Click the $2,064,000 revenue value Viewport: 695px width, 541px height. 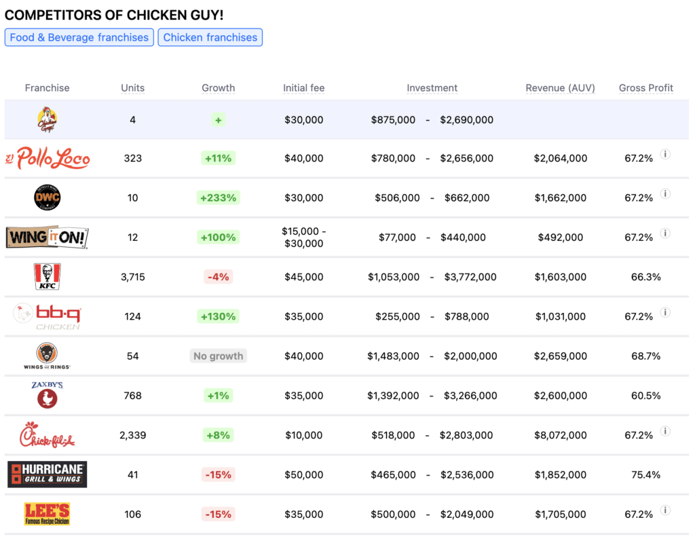pos(560,158)
